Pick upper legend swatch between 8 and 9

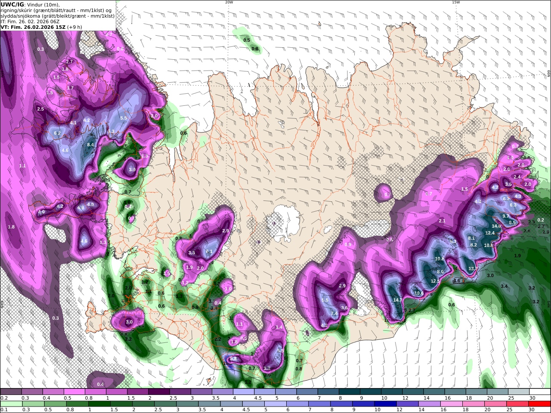pos(349,392)
